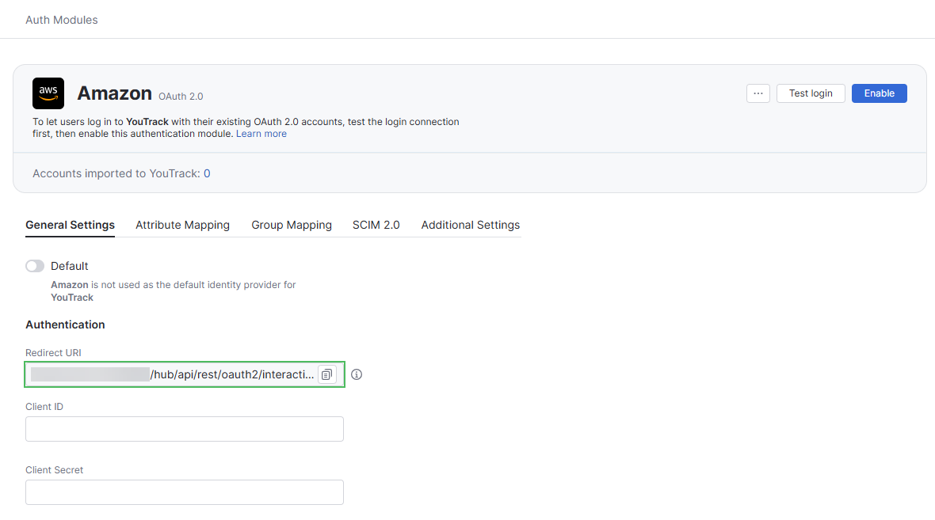The height and width of the screenshot is (520, 935).
Task: Focus the Client Secret input field
Action: 185,492
